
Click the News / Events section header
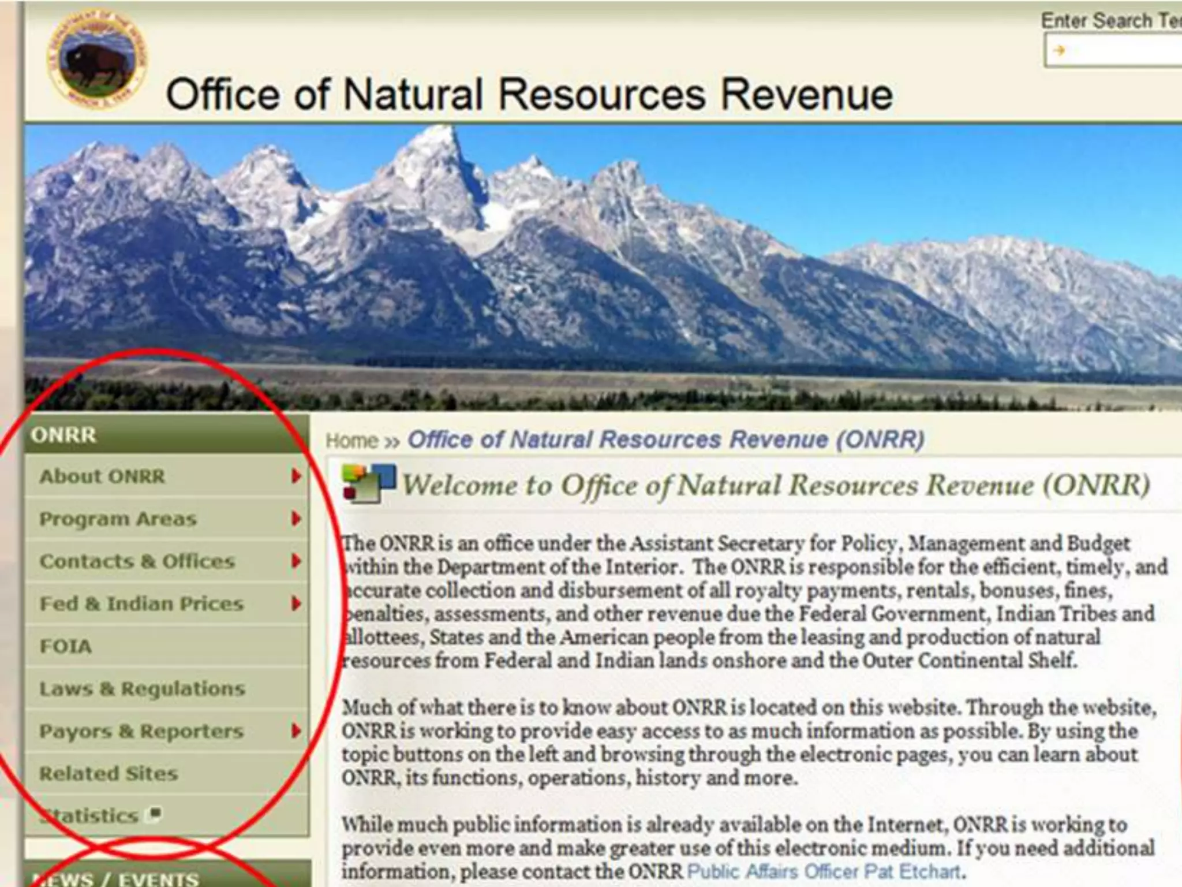point(115,879)
